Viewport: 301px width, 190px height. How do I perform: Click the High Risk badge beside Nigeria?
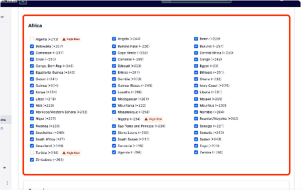coord(153,119)
